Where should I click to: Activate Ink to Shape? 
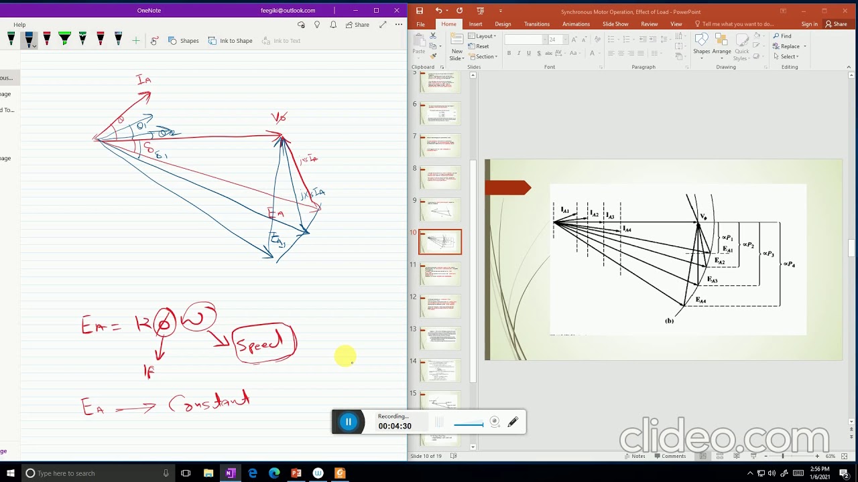click(231, 41)
